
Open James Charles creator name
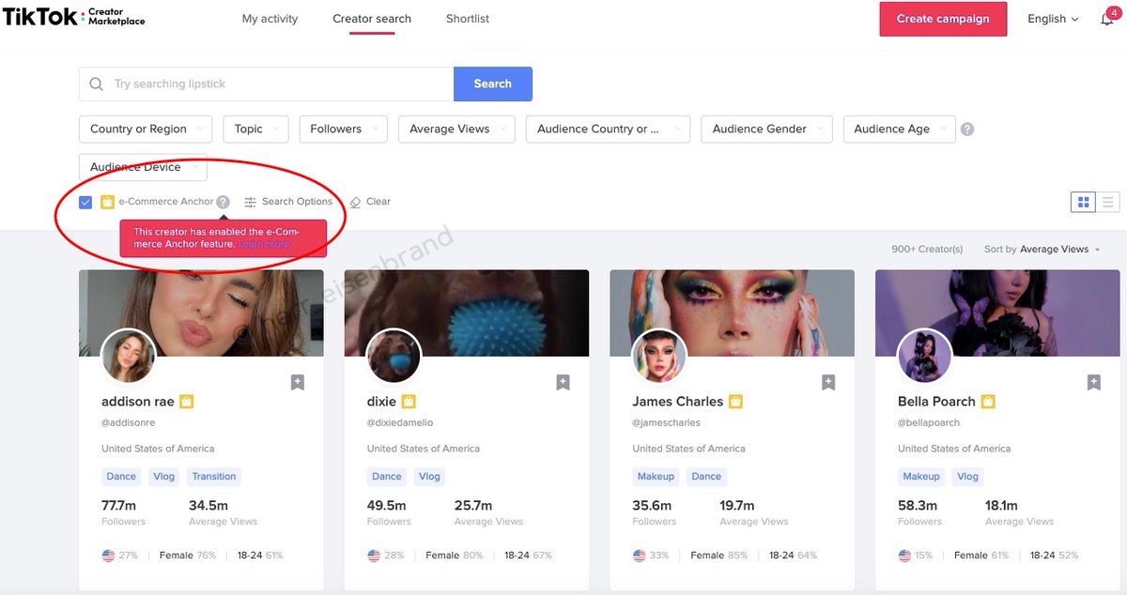click(678, 402)
